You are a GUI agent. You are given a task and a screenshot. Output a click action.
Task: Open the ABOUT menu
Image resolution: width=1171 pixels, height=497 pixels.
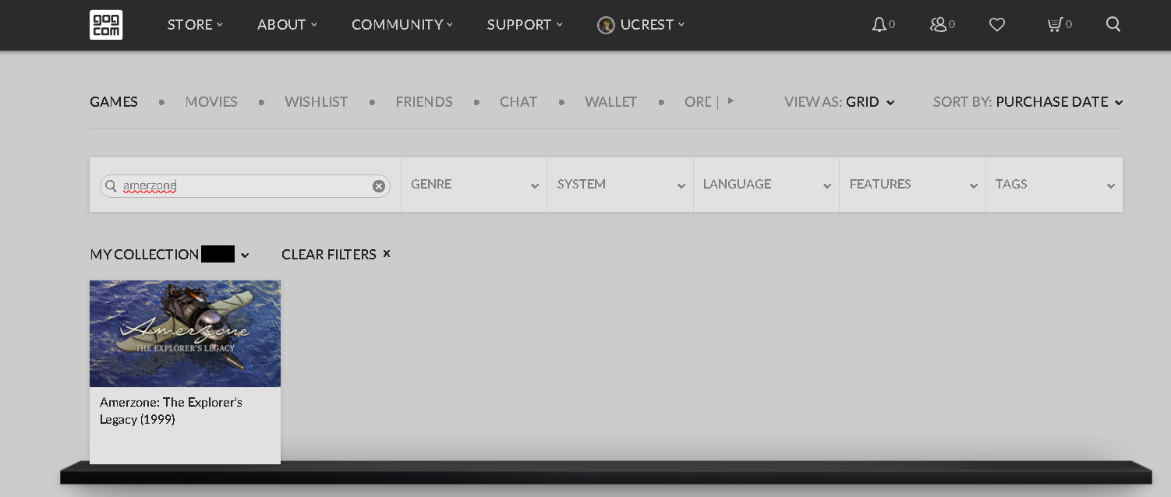(x=287, y=25)
